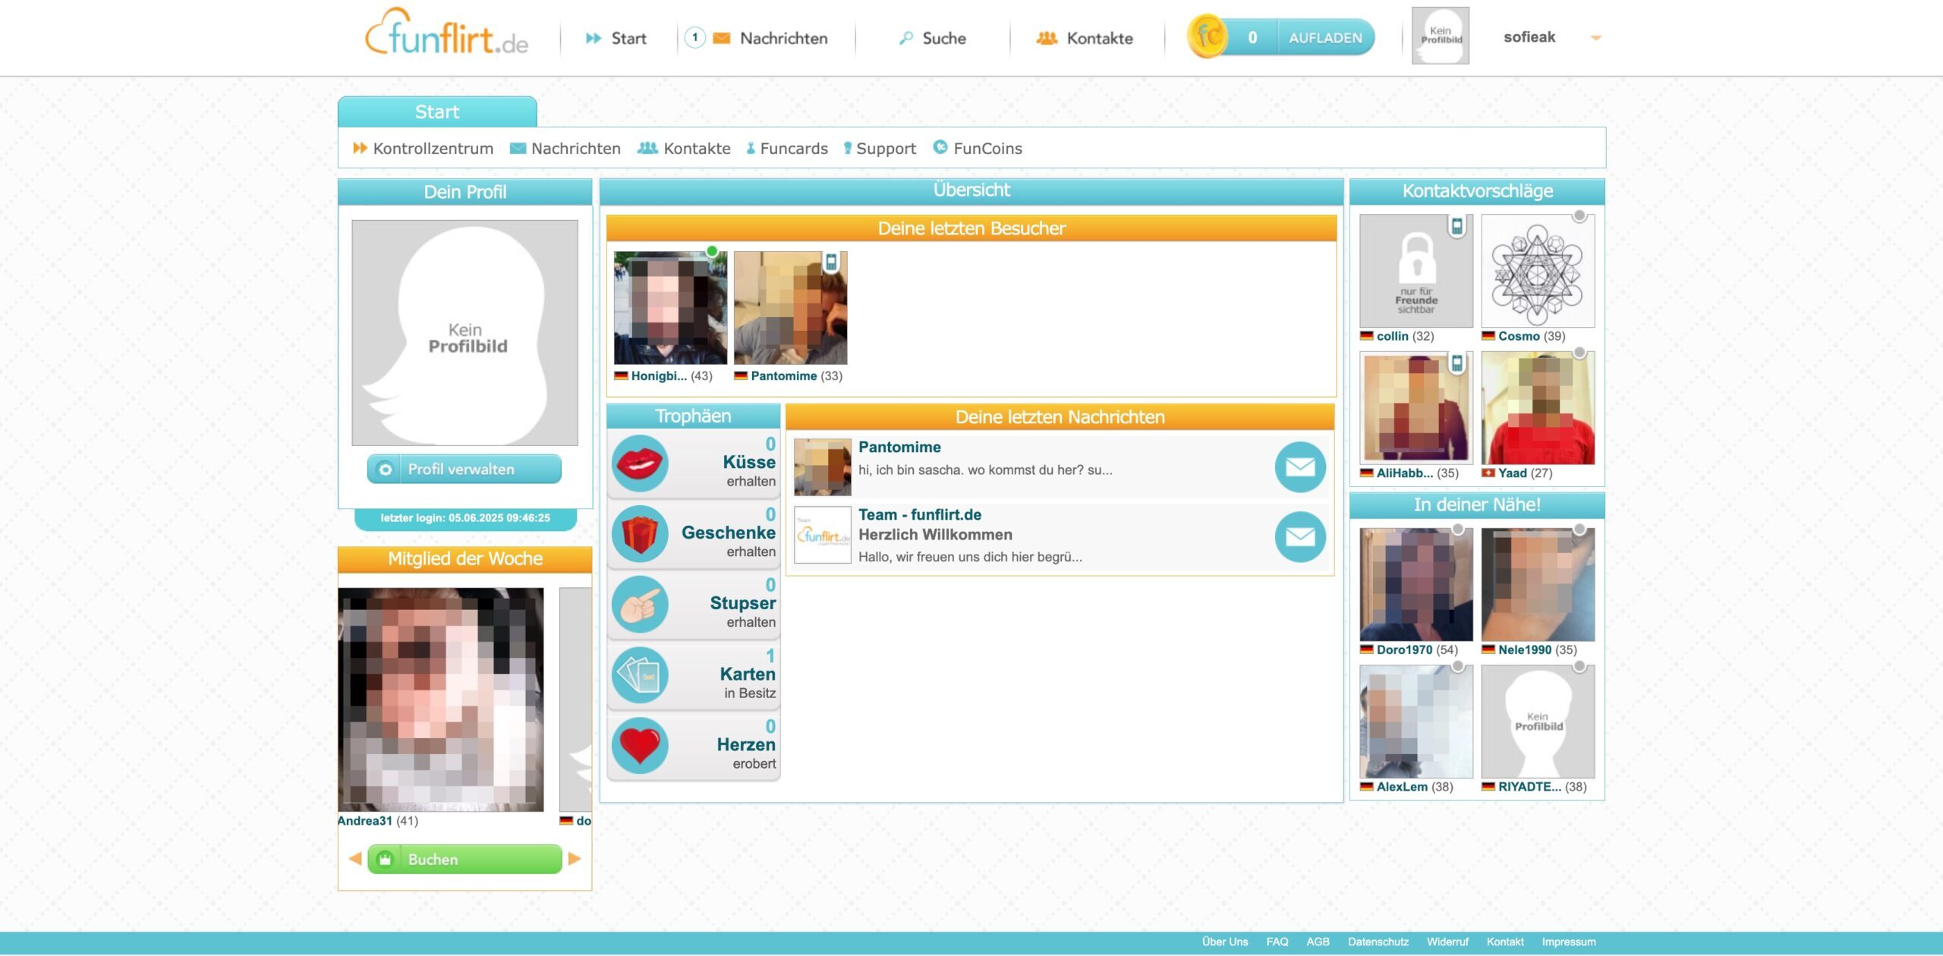This screenshot has height=956, width=1943.
Task: Click Andrea31 member of the week photo
Action: coord(441,700)
